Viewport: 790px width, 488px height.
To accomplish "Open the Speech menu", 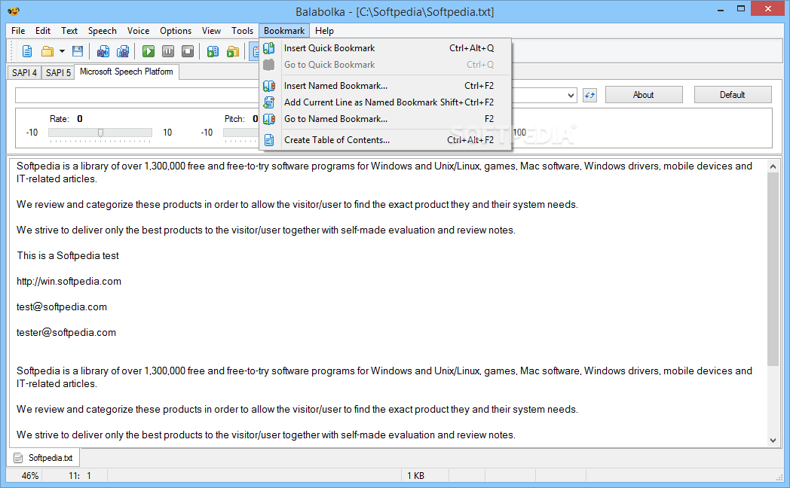I will [x=103, y=31].
